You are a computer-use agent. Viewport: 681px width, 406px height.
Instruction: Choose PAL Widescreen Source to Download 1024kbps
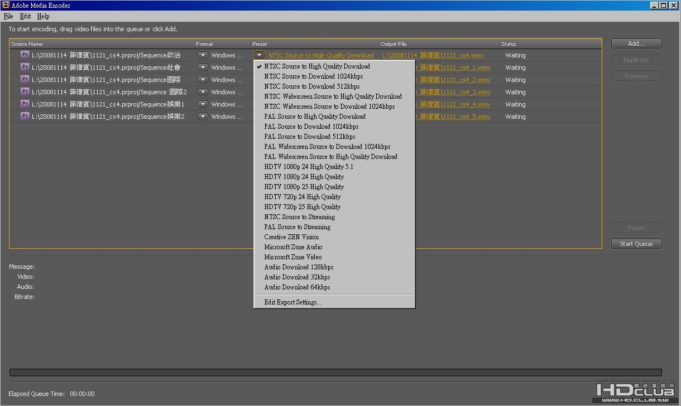(334, 147)
